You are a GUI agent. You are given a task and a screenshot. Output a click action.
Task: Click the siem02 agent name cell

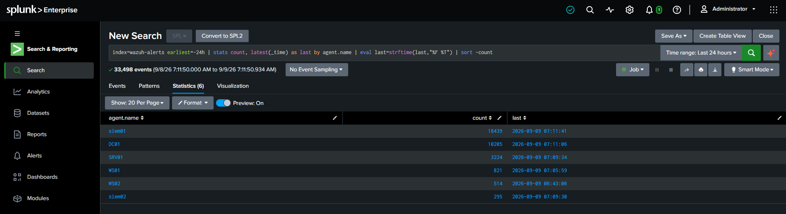pos(117,197)
